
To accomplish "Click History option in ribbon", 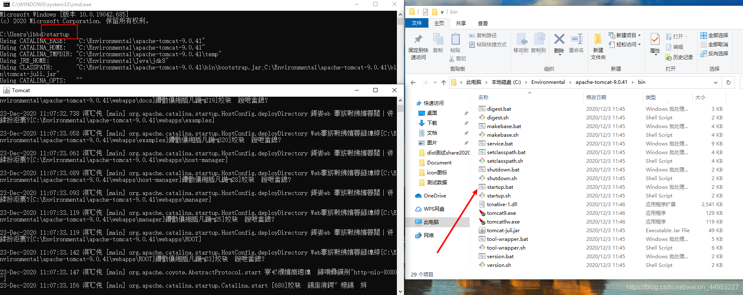I will tap(679, 57).
